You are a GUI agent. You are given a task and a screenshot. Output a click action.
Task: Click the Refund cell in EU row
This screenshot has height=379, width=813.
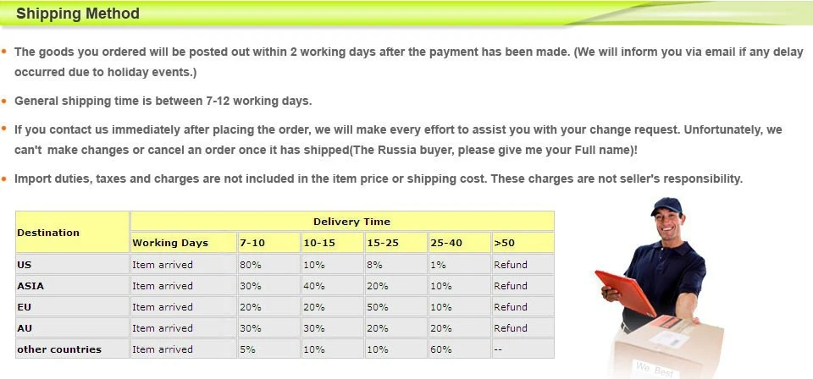523,306
